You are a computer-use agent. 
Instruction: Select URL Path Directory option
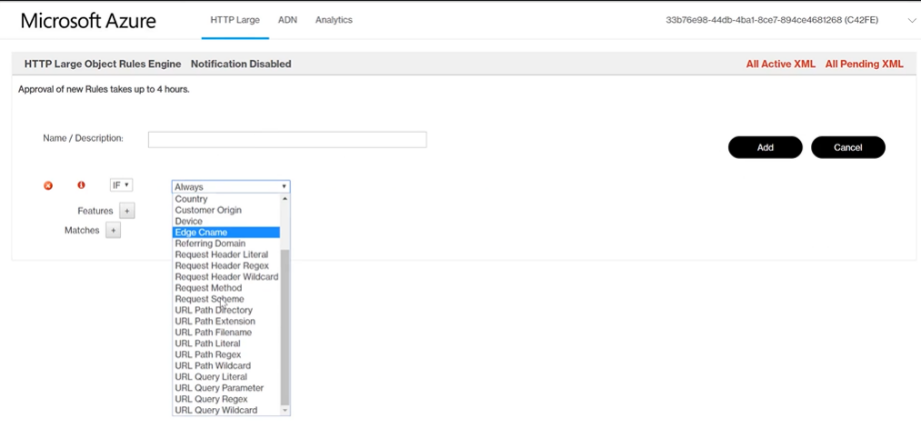coord(226,310)
